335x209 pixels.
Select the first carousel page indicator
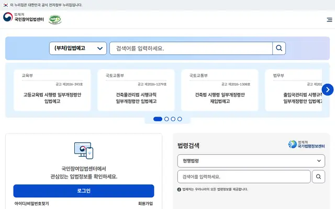point(158,119)
